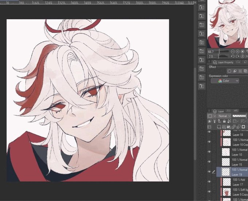Hide Layer 10 Copy via eye icon
248x201 pixels.
[209, 142]
